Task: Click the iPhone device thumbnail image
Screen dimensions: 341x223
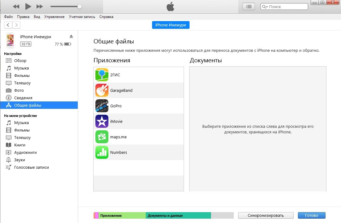Action: point(10,40)
